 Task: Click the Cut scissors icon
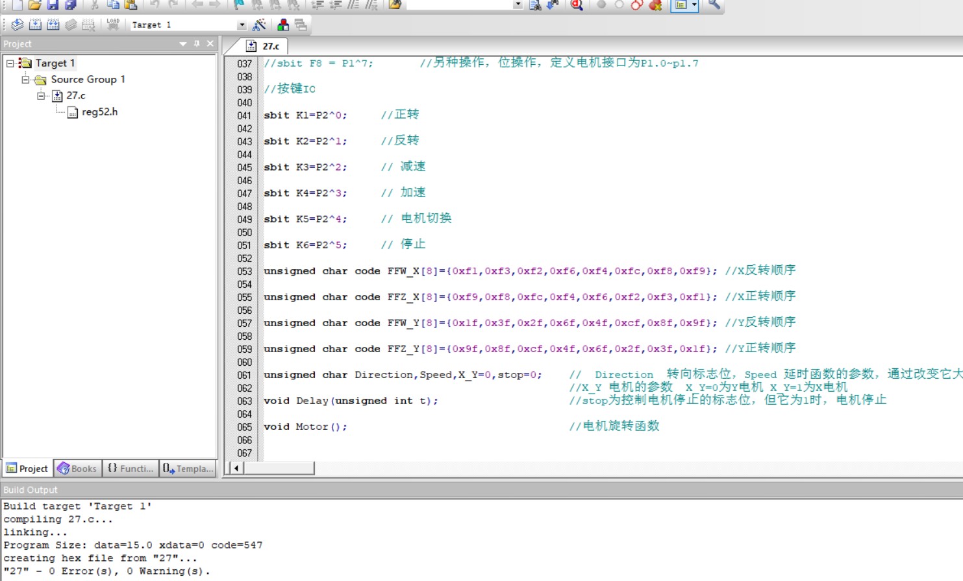(95, 5)
